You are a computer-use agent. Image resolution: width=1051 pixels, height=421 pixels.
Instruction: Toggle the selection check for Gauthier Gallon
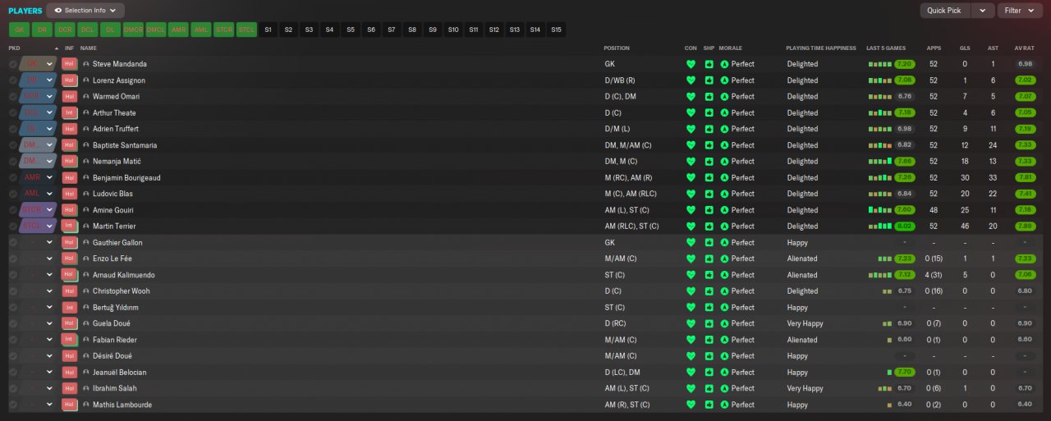point(13,242)
